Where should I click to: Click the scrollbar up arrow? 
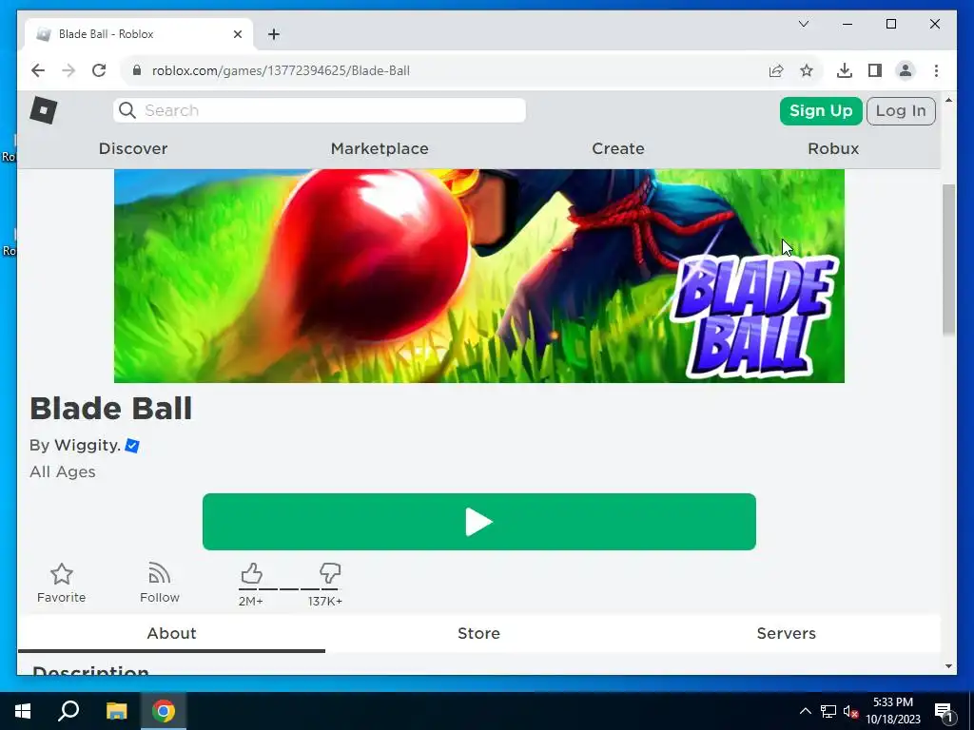[948, 100]
